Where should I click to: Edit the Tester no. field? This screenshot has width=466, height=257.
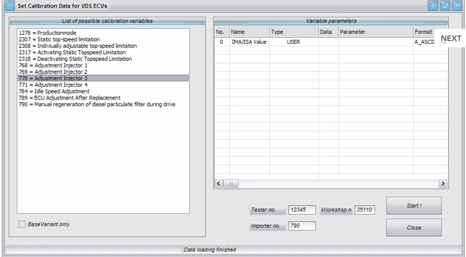pos(302,210)
